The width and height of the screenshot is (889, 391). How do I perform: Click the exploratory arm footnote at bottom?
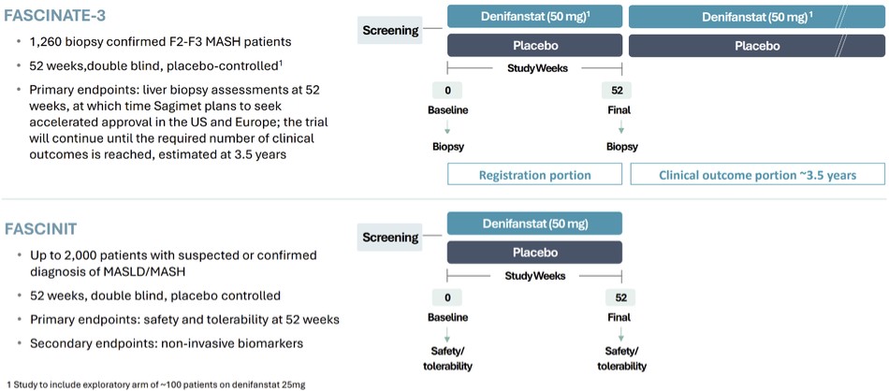coord(156,384)
